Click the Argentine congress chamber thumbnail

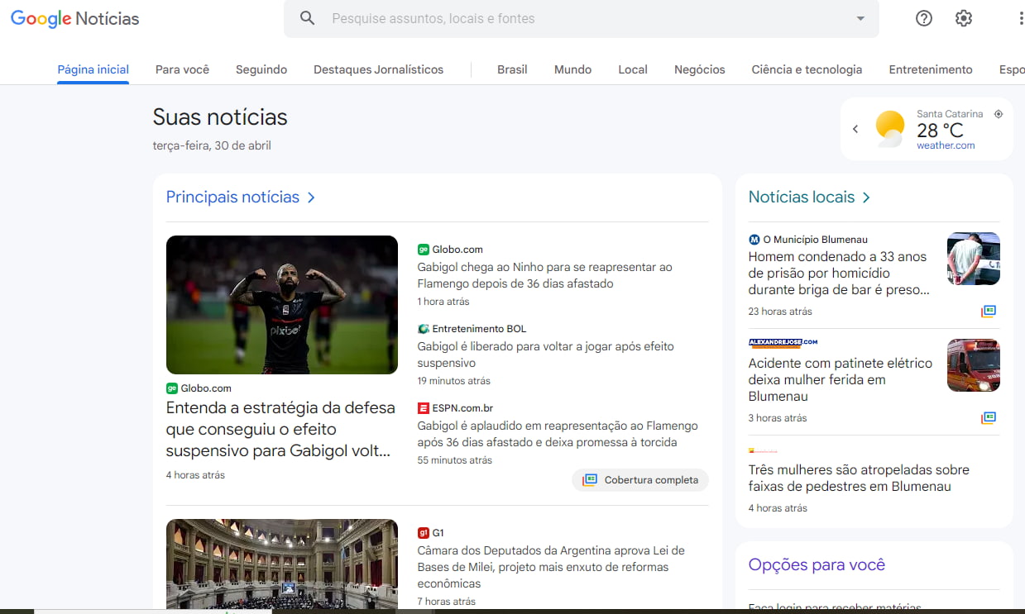point(282,564)
